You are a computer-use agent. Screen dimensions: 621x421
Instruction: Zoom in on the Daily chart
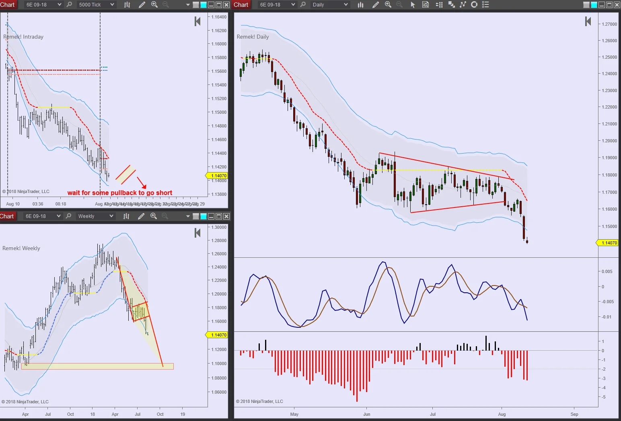click(x=388, y=4)
